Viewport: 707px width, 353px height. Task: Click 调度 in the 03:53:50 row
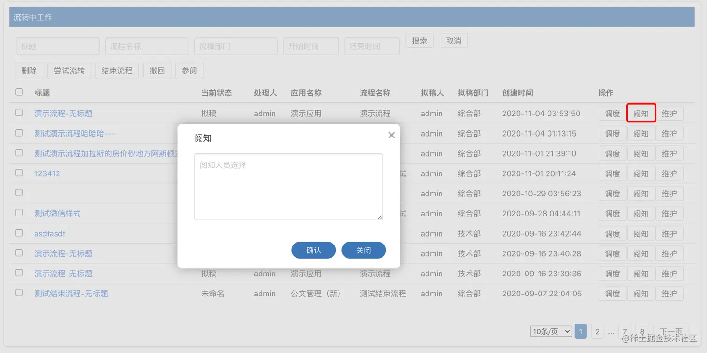[x=612, y=114]
